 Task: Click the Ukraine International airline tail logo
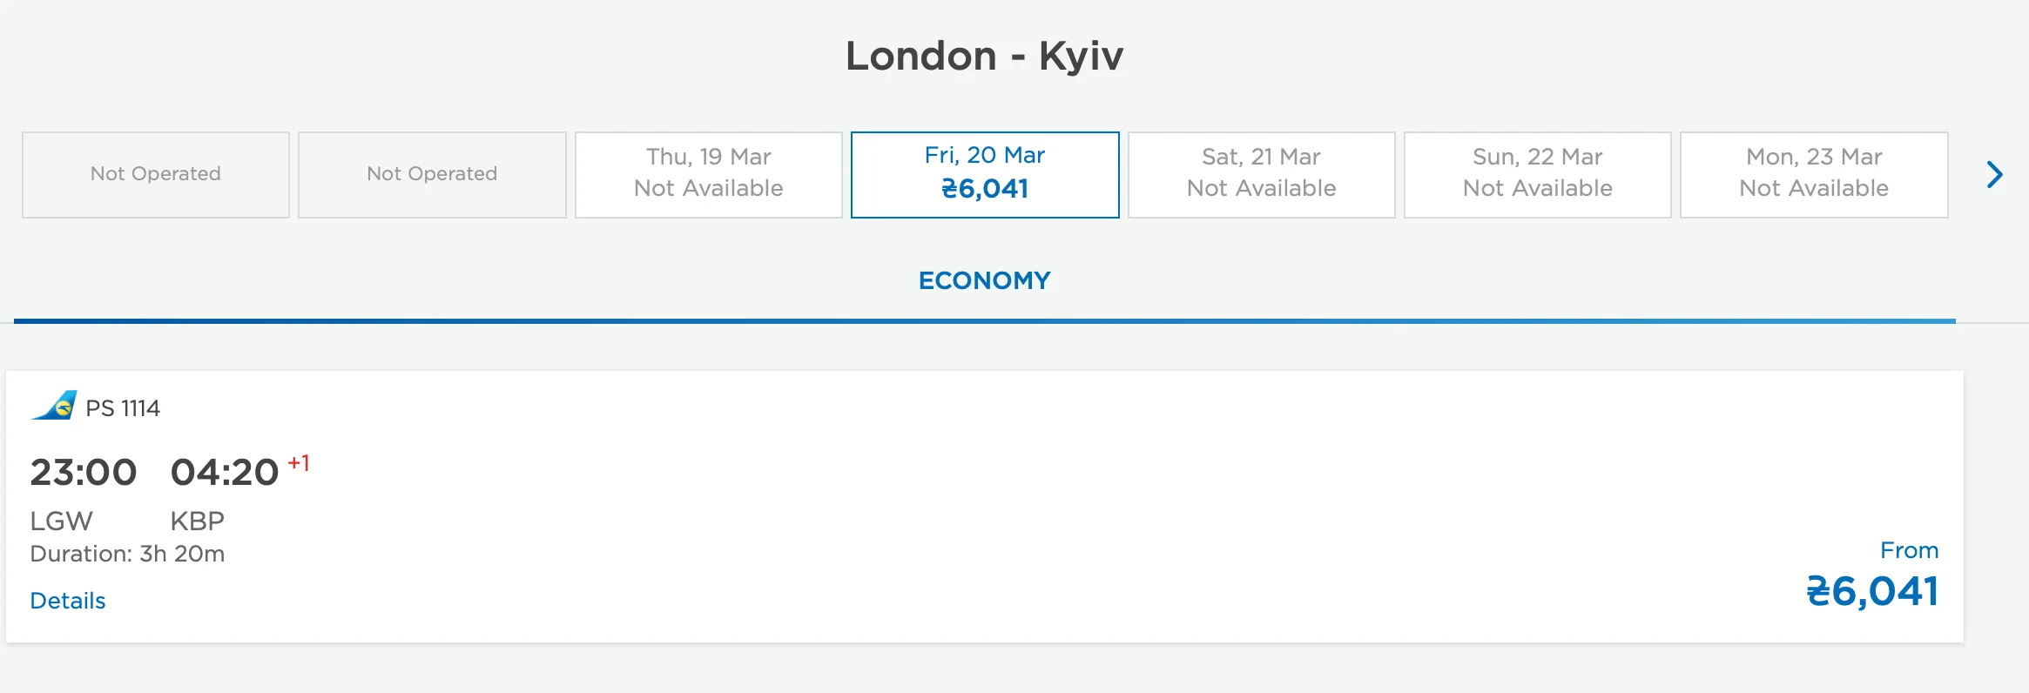(55, 406)
